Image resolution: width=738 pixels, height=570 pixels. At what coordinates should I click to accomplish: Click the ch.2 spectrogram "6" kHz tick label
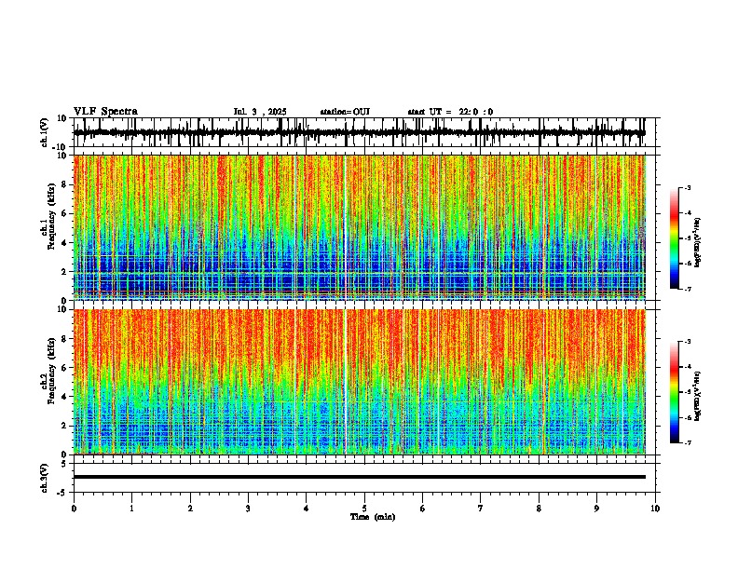pyautogui.click(x=64, y=368)
